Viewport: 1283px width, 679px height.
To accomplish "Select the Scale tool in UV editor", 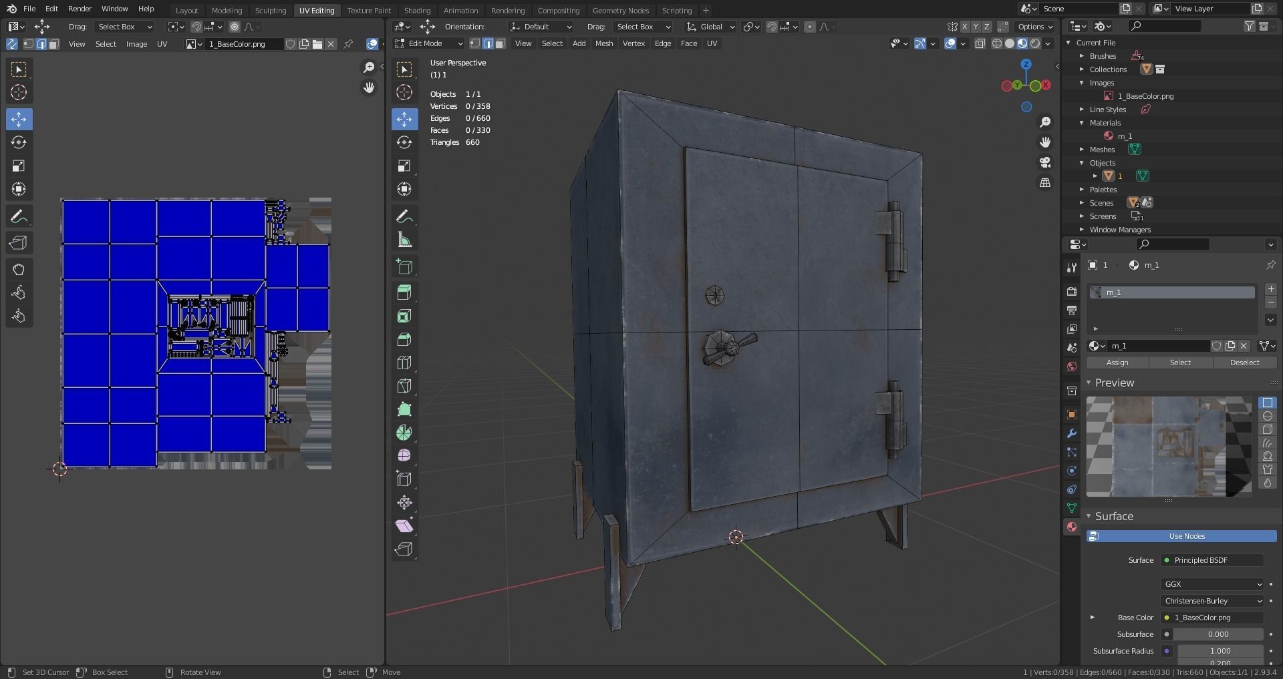I will click(19, 166).
